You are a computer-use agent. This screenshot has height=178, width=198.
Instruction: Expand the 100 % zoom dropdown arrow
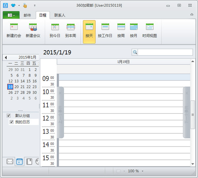pos(143,171)
